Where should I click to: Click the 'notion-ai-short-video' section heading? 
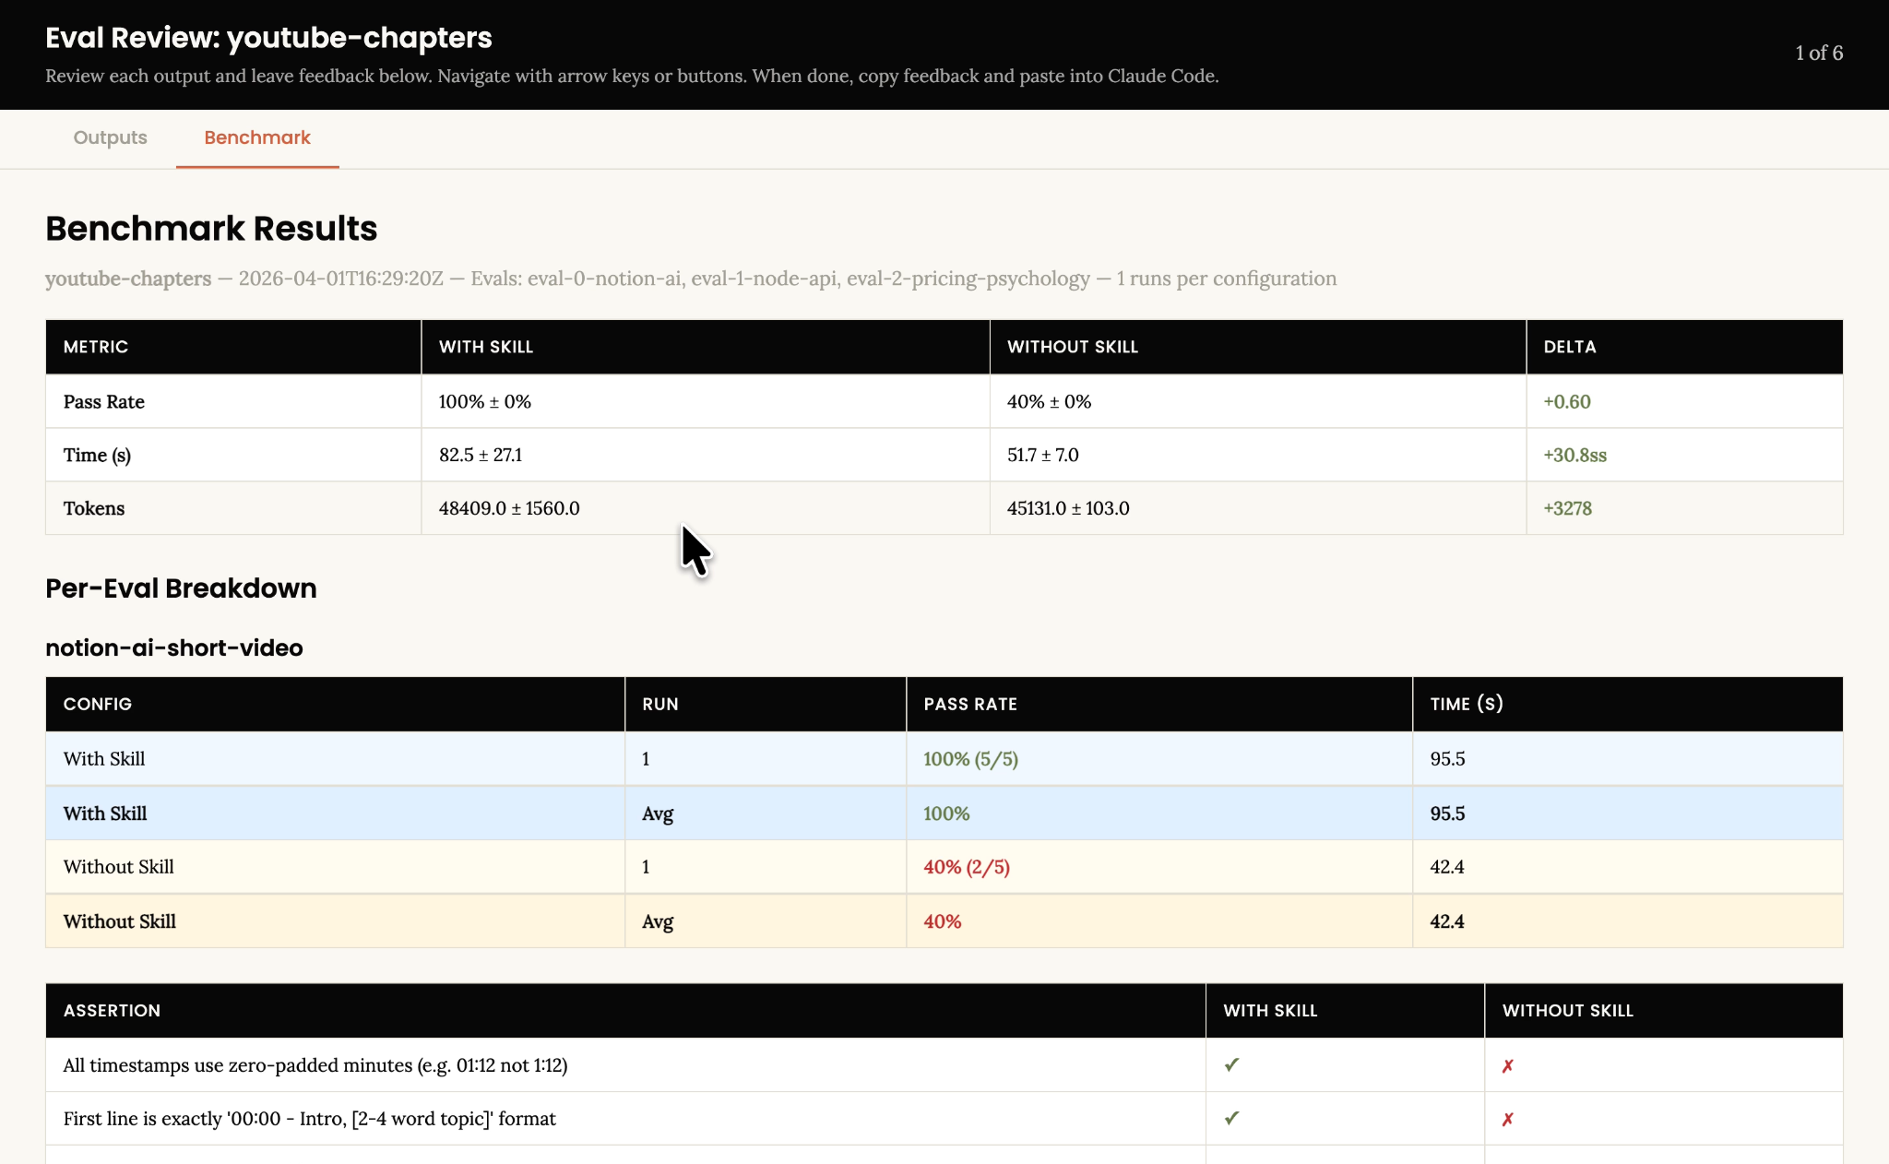(173, 647)
